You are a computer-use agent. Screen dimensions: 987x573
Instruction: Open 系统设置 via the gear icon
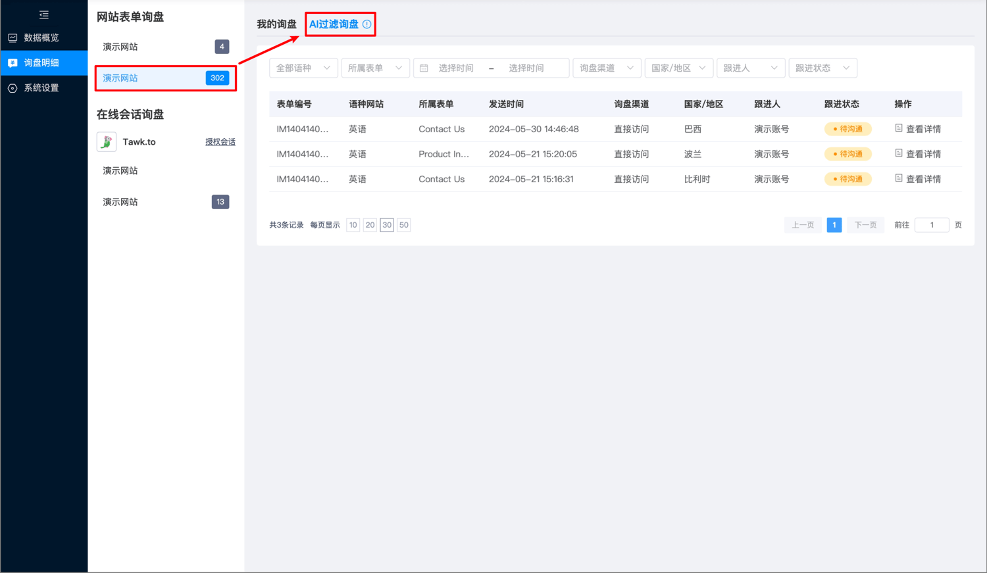coord(12,87)
